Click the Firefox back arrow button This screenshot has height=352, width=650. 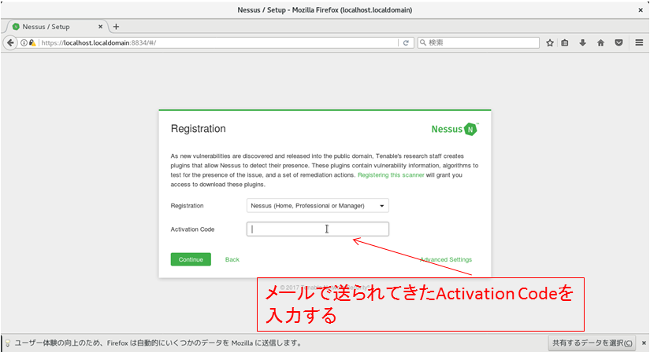(10, 42)
